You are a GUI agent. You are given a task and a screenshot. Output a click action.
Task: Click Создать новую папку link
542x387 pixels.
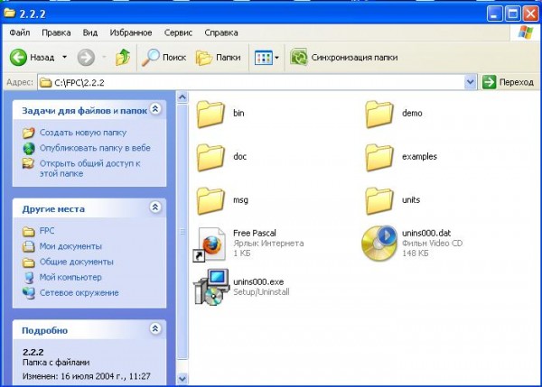coord(83,133)
